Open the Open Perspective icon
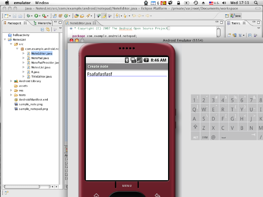Screen dimensions: 263x197 pos(227,16)
